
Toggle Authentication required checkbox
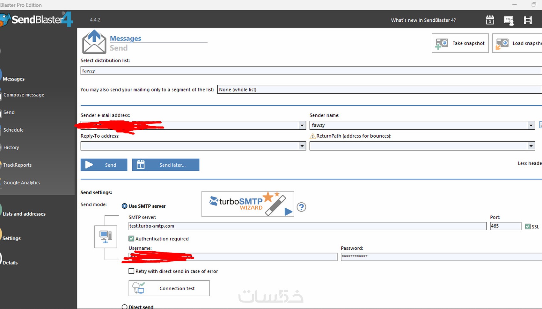pyautogui.click(x=131, y=238)
